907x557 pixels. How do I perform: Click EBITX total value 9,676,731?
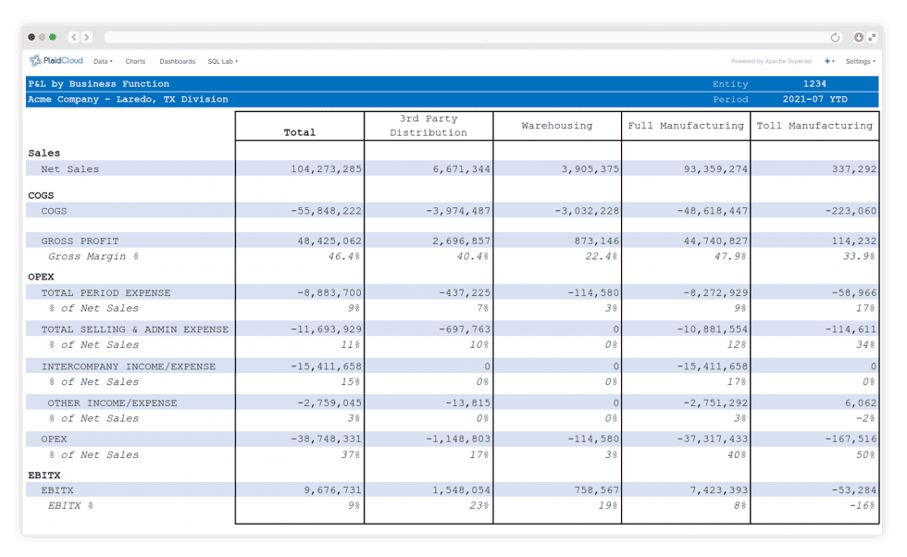tap(332, 489)
